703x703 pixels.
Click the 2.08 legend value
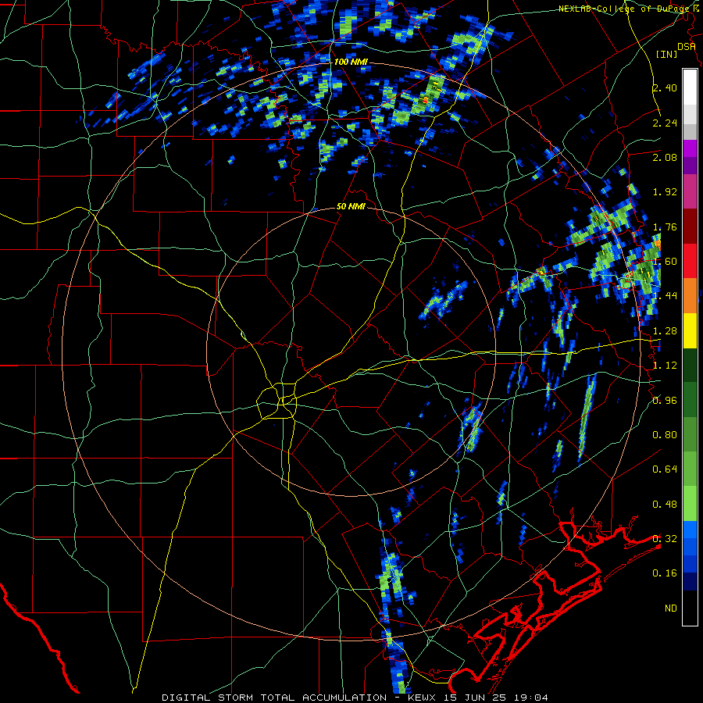coord(665,157)
